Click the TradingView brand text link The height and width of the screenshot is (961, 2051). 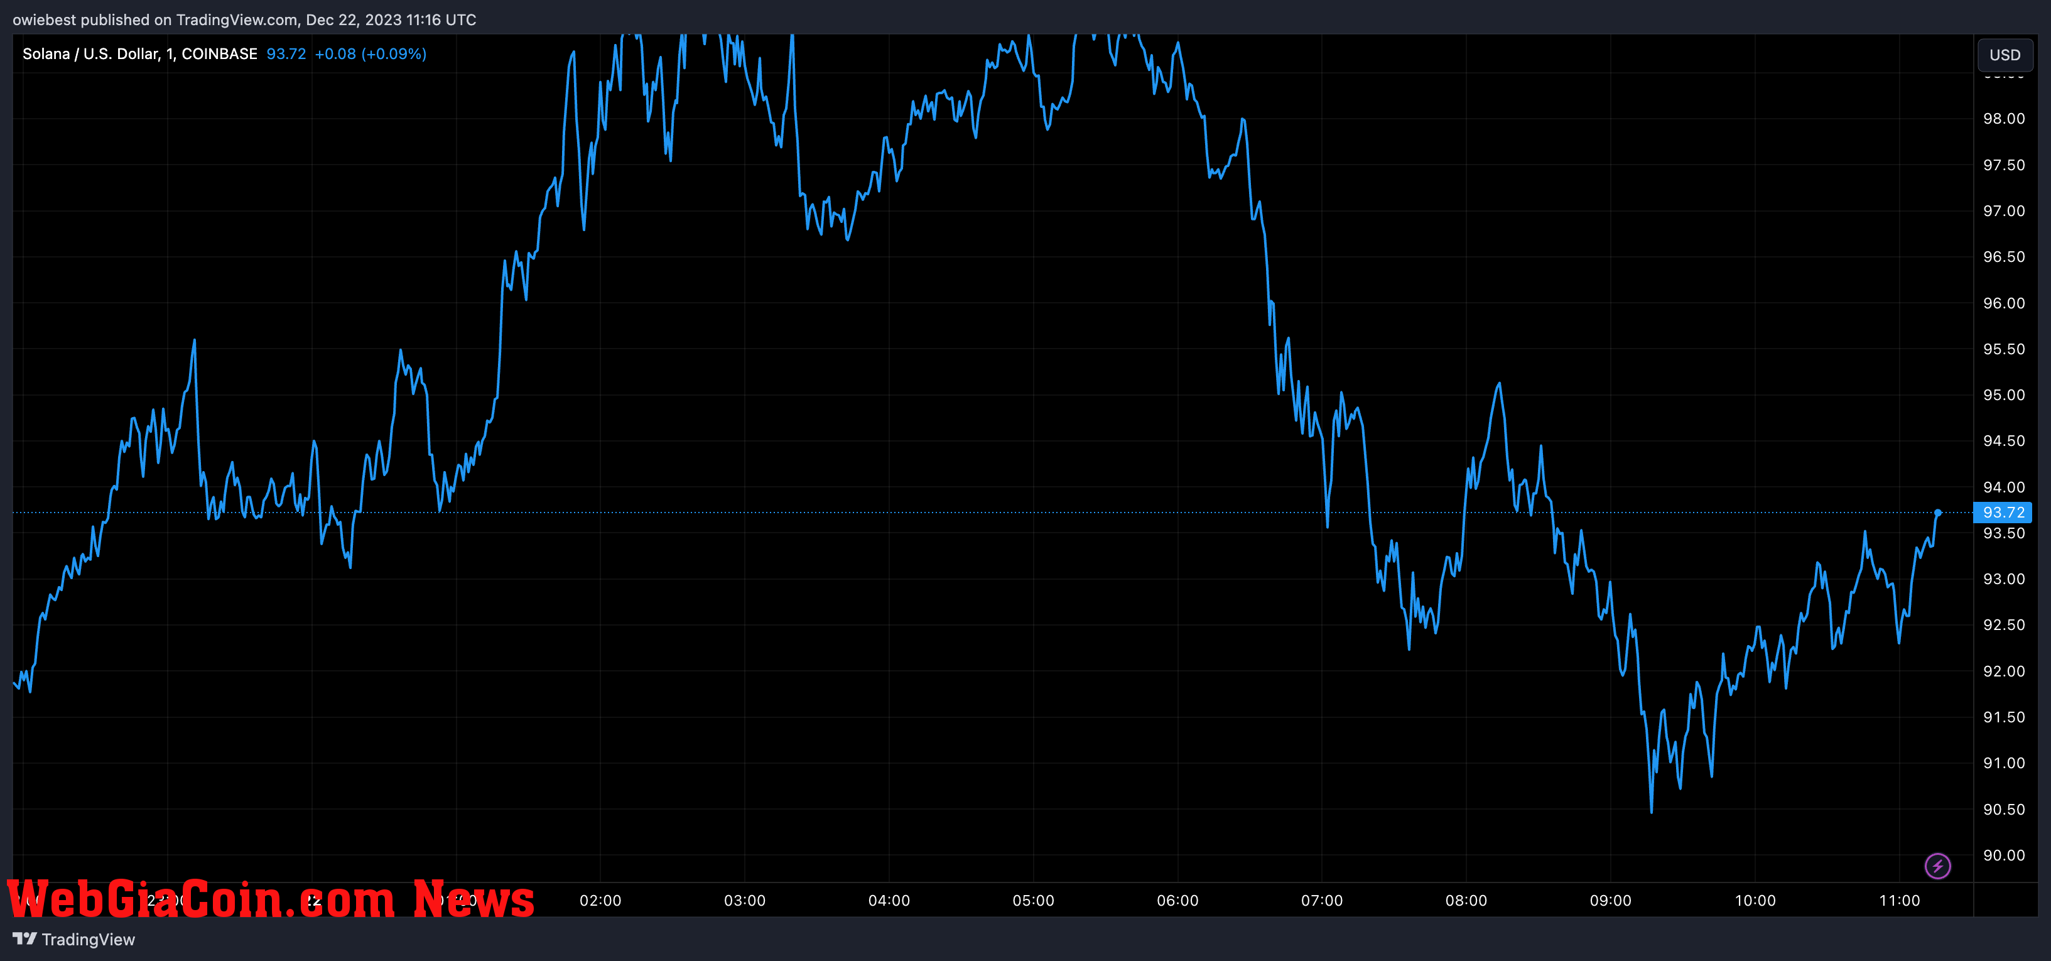(x=87, y=940)
